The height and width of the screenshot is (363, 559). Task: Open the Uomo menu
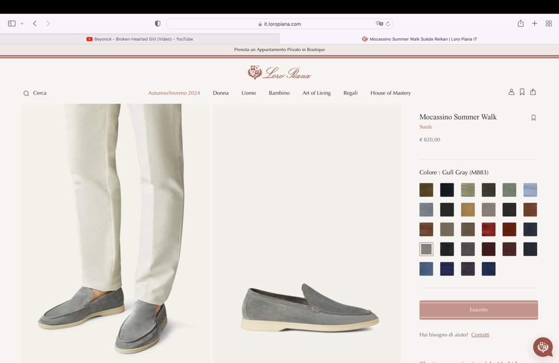pos(248,93)
